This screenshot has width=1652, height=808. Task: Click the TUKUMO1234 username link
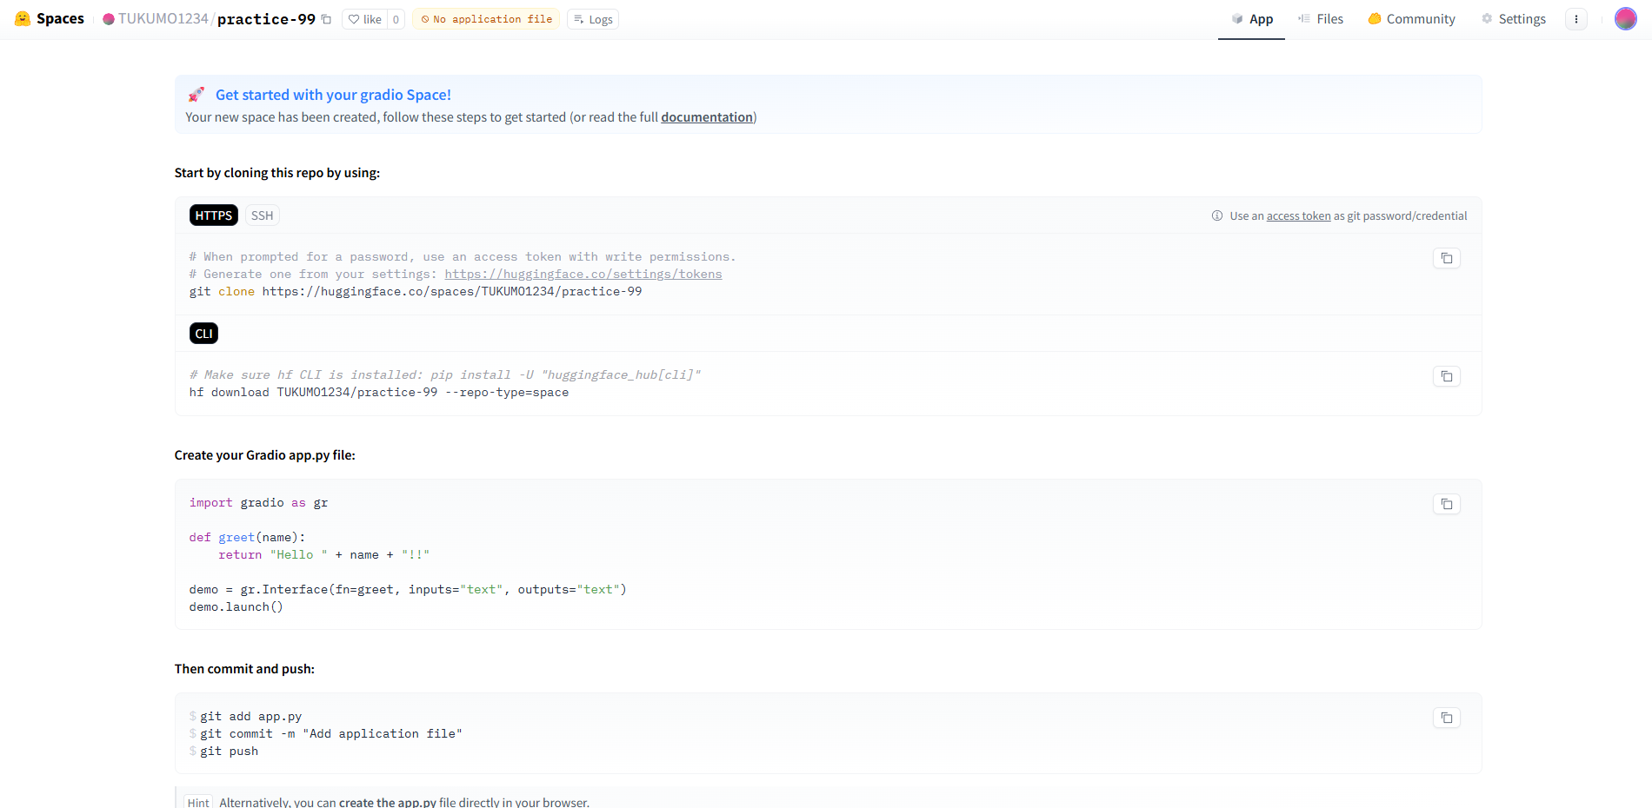point(163,19)
